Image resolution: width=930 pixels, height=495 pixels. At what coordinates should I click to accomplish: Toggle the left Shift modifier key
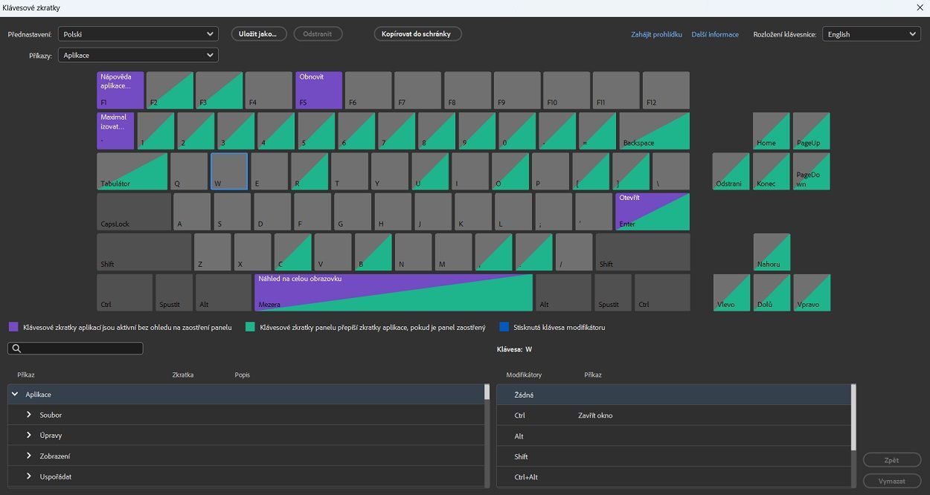tap(144, 252)
